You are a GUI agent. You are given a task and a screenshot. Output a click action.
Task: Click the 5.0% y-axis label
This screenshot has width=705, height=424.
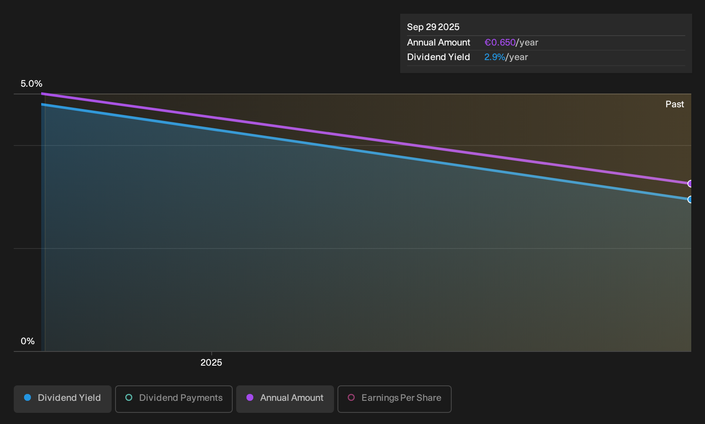(31, 84)
